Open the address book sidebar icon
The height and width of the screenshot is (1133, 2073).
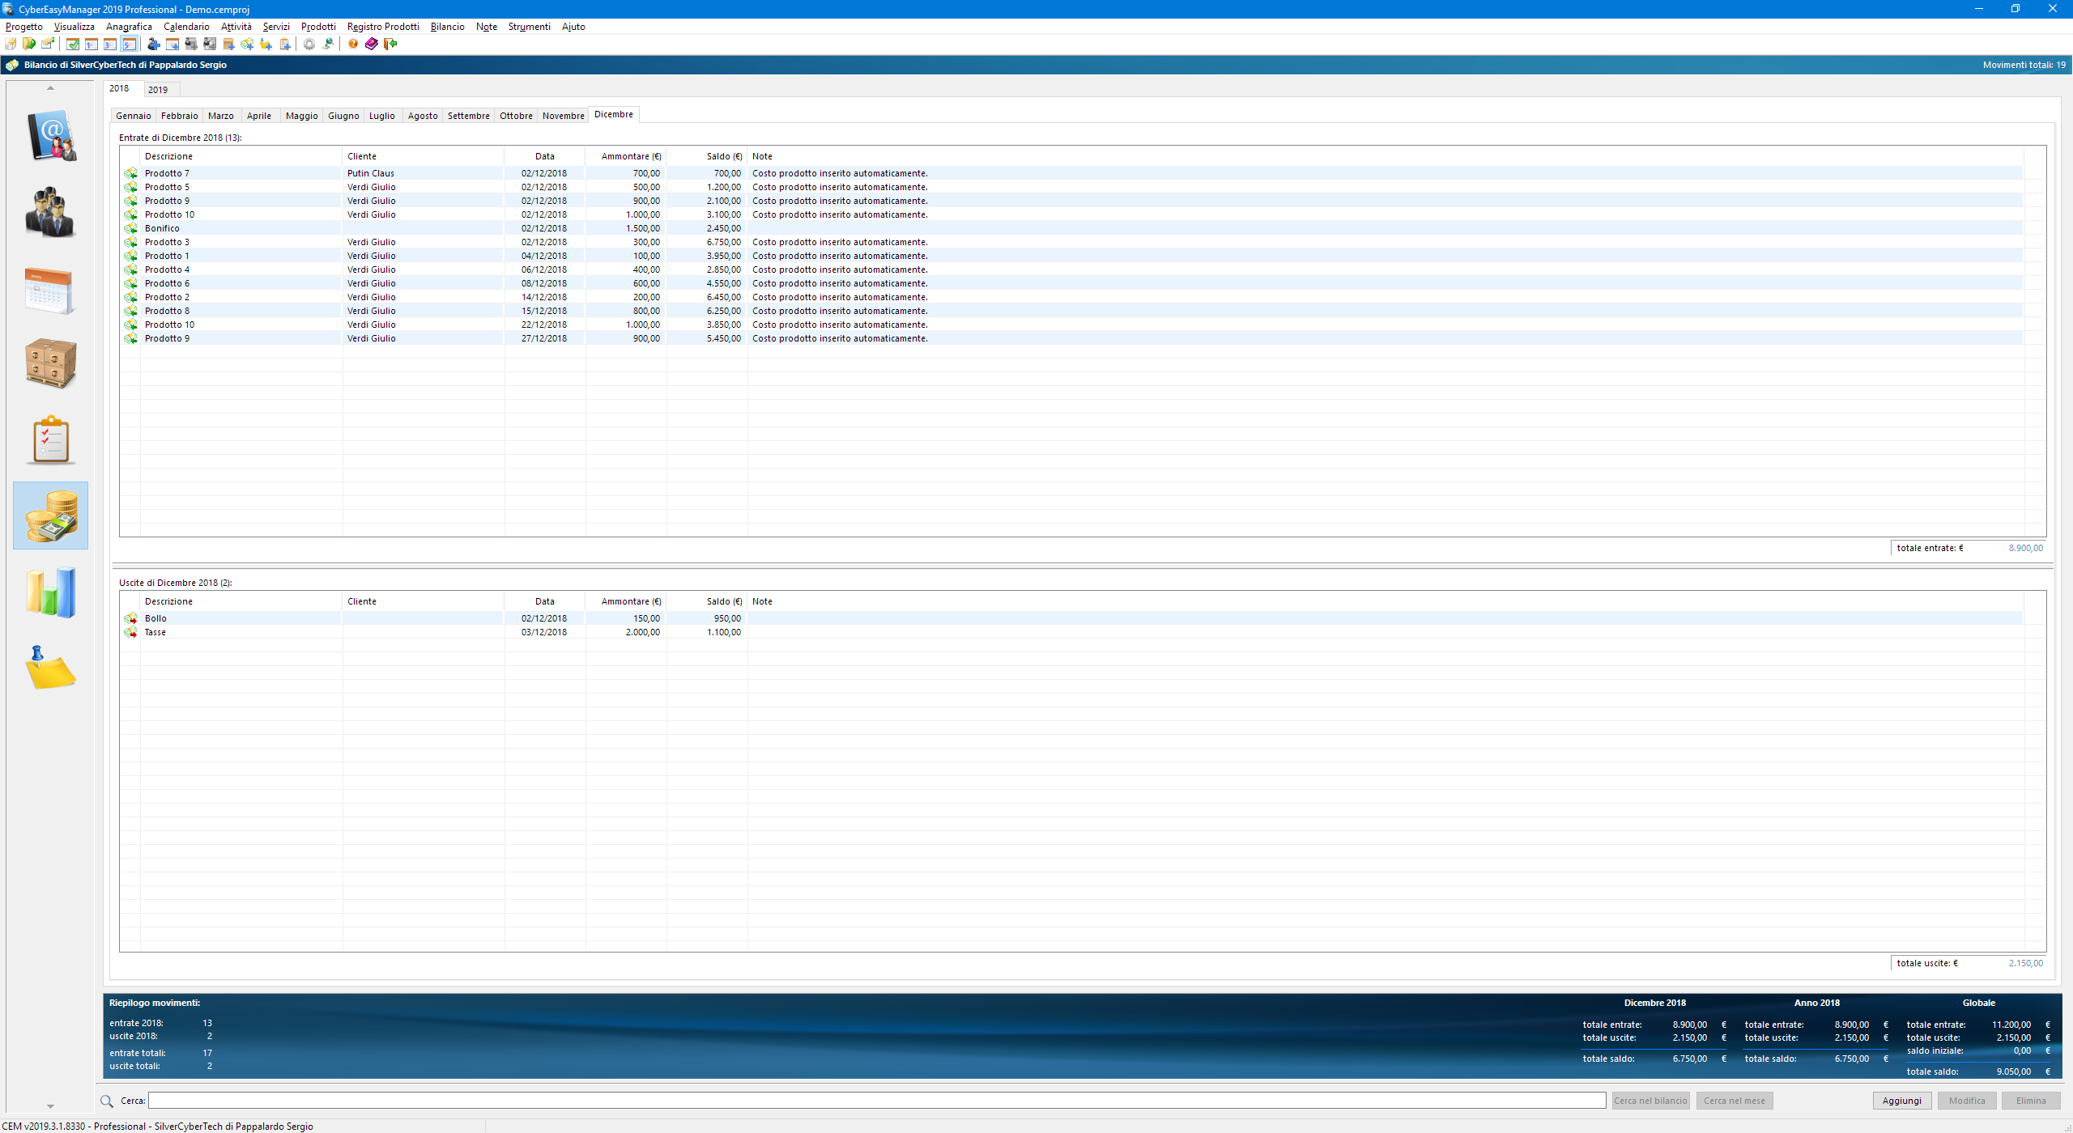pos(51,135)
